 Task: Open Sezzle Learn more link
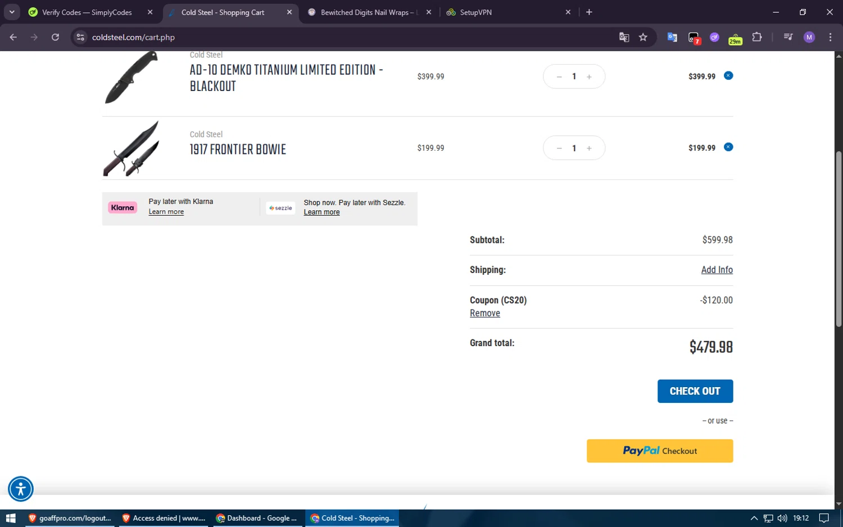[321, 212]
